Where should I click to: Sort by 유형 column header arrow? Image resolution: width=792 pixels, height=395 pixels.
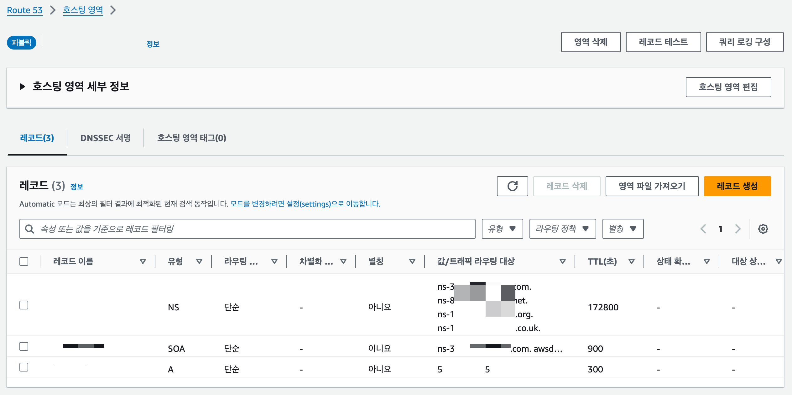pos(199,261)
